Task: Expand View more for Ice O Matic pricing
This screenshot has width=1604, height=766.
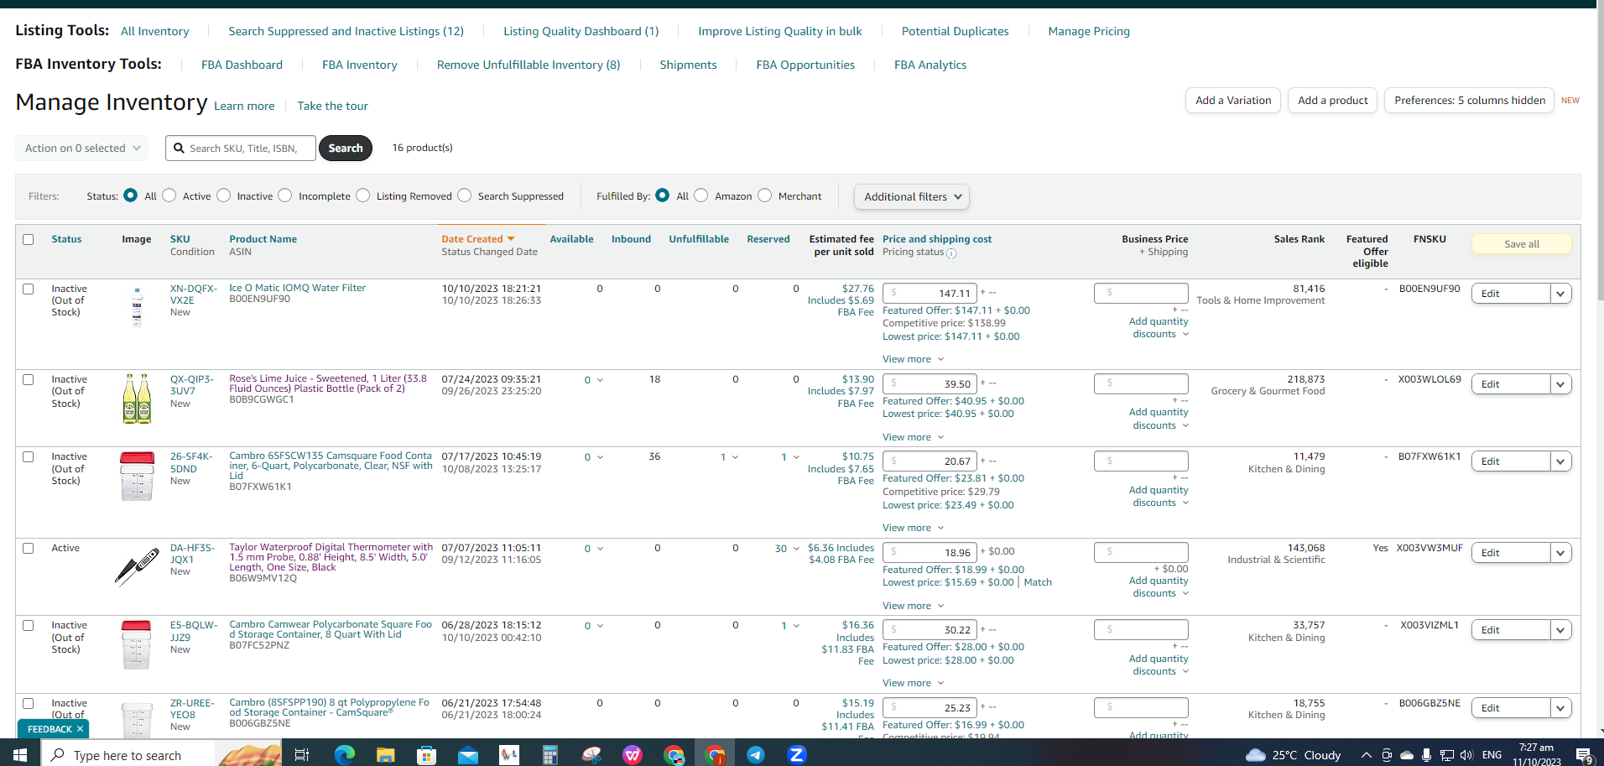Action: click(914, 359)
